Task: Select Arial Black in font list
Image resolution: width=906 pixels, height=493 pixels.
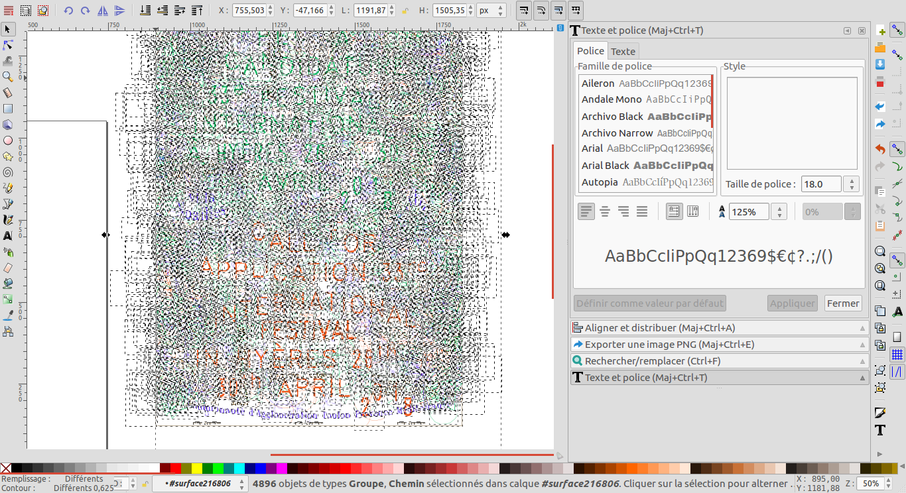Action: [x=605, y=166]
